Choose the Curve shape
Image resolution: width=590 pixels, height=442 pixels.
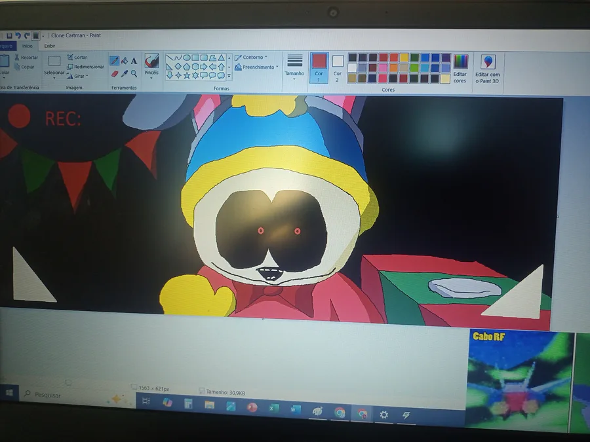178,58
